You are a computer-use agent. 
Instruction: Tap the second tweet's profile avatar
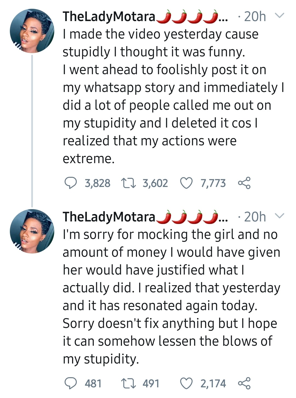coord(32,231)
